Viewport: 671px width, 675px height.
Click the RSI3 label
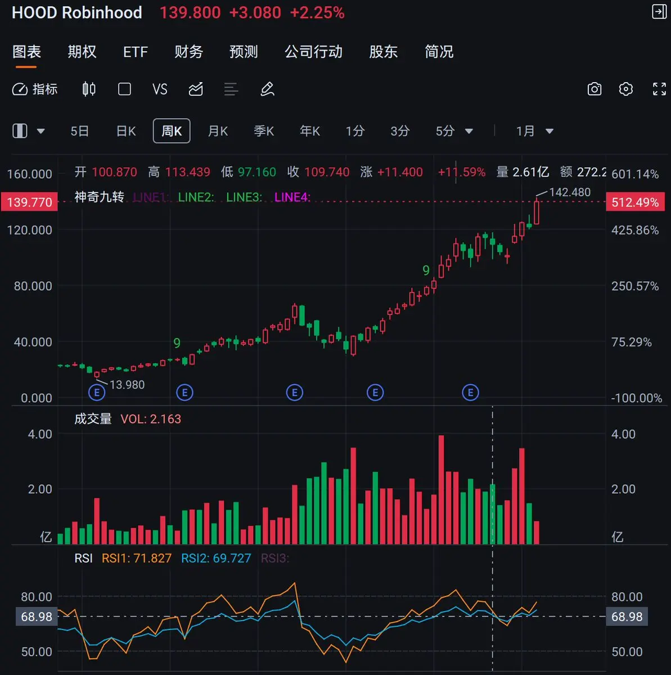click(x=275, y=558)
